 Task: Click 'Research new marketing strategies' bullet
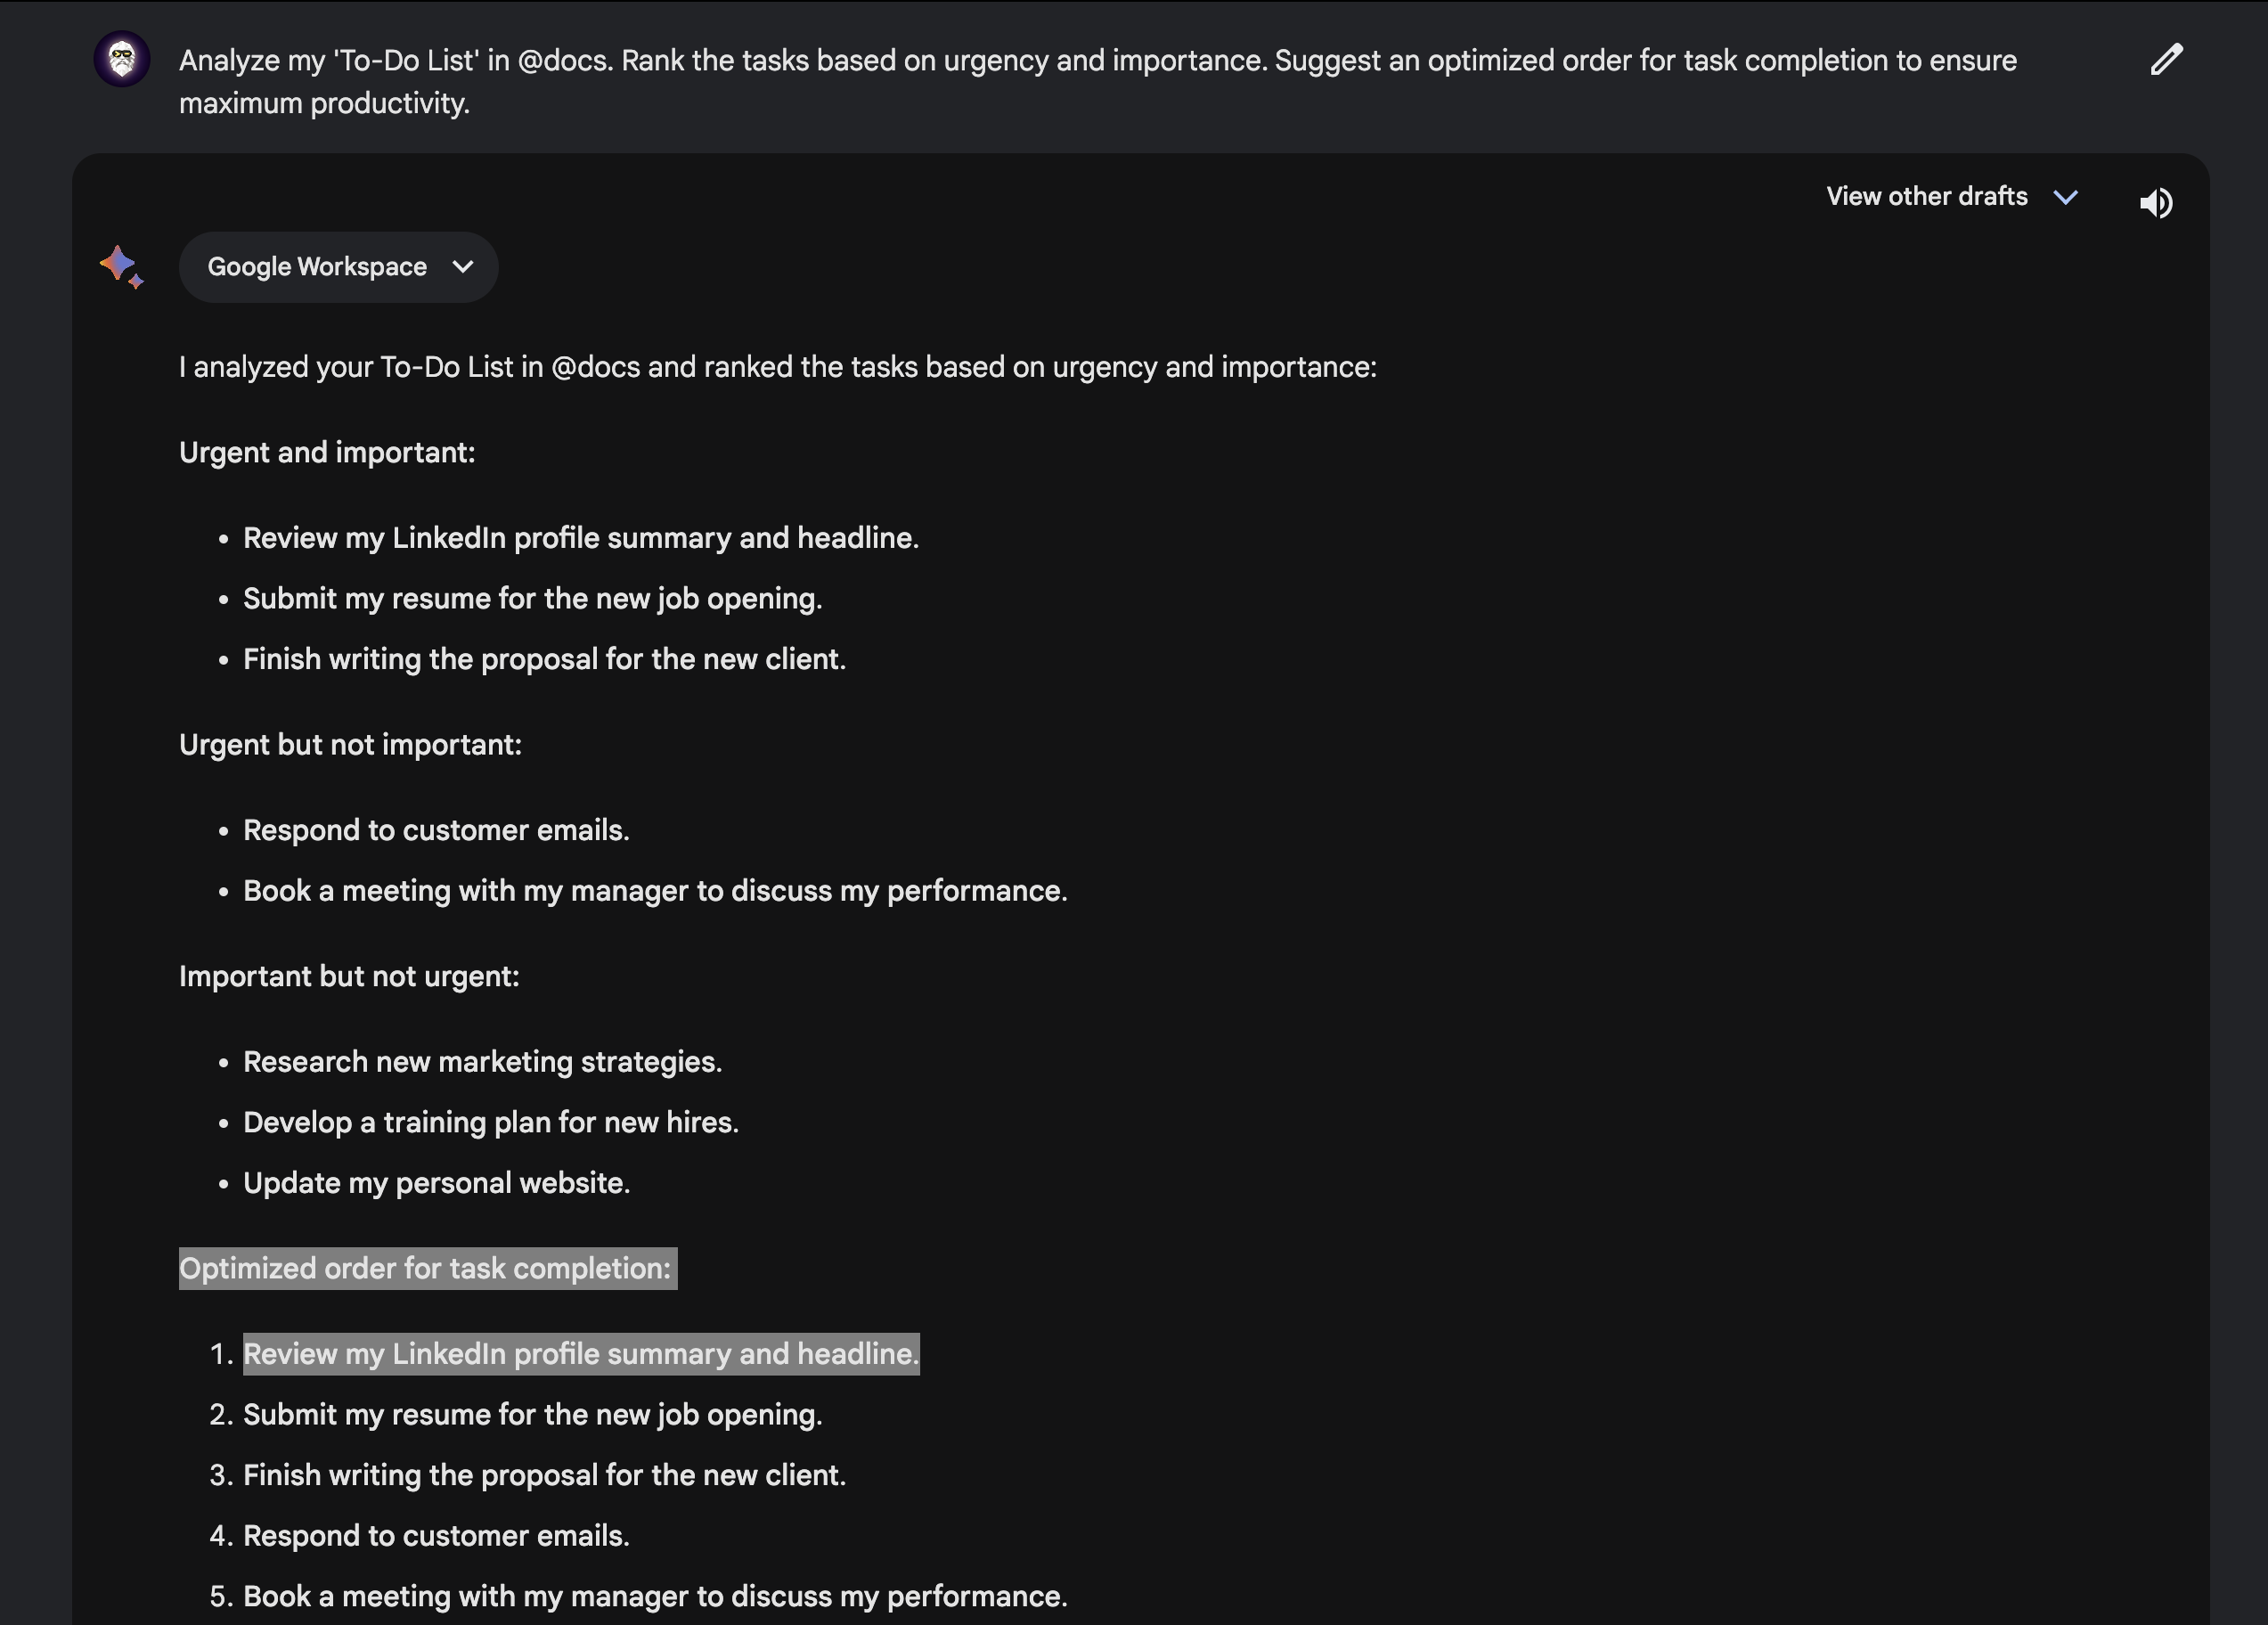coord(482,1061)
